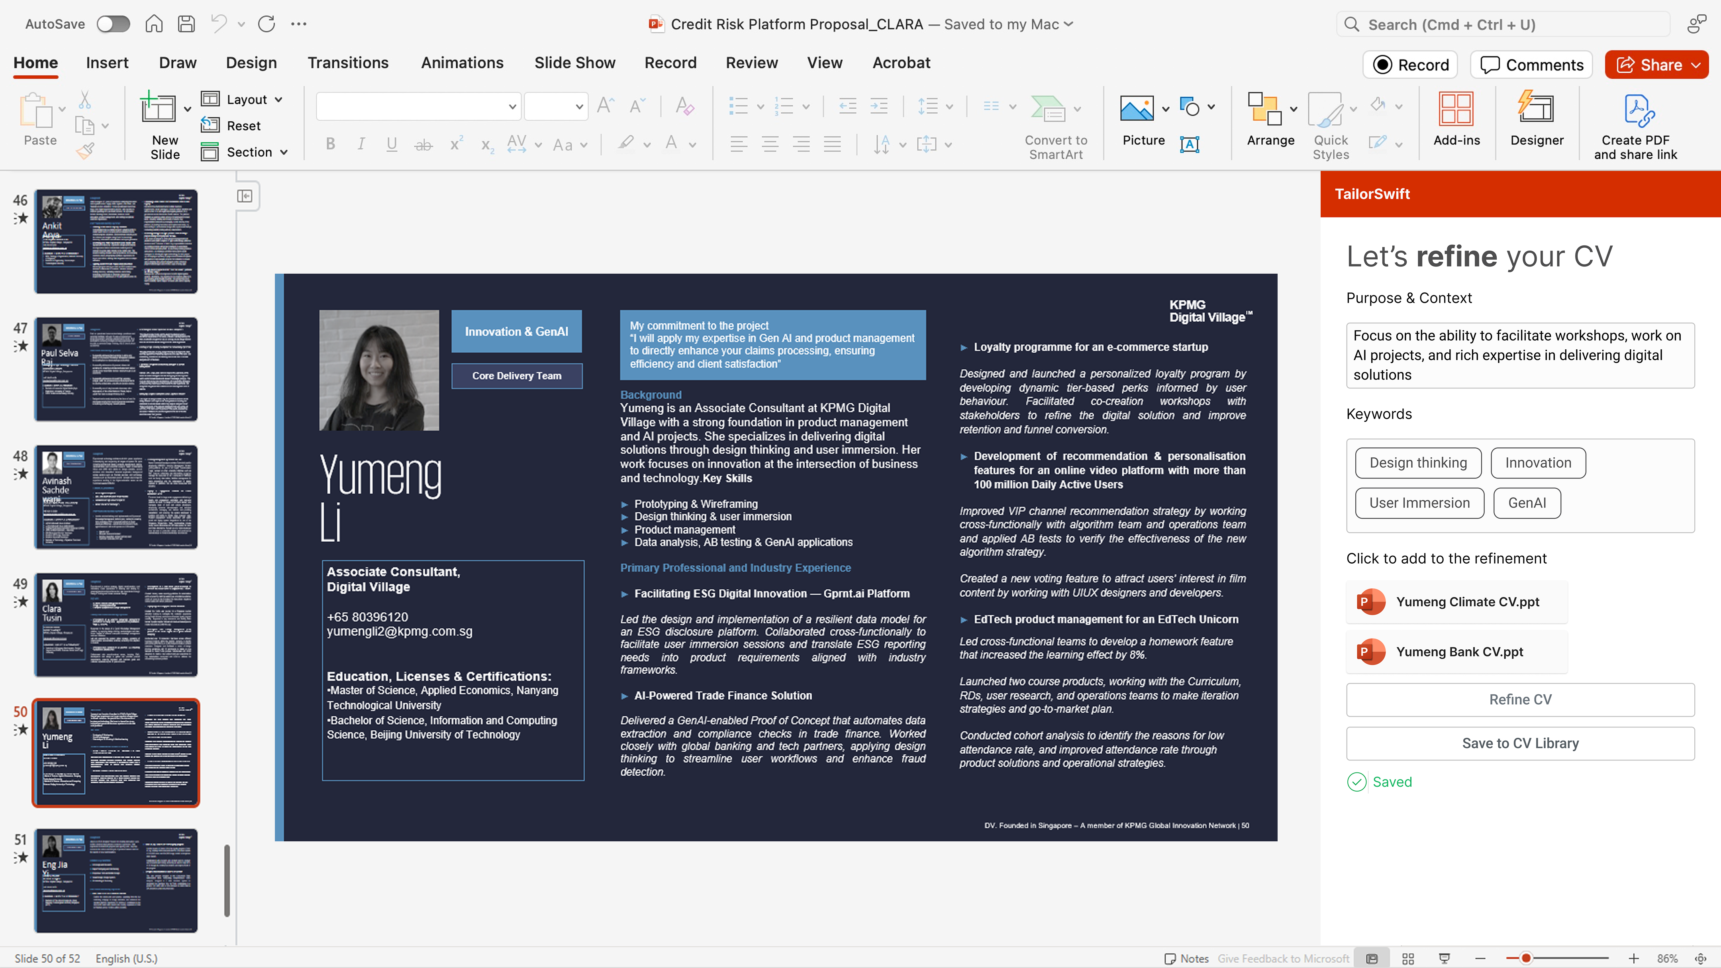Select slide 49 Clara Tusin thumbnail
This screenshot has width=1721, height=968.
116,625
